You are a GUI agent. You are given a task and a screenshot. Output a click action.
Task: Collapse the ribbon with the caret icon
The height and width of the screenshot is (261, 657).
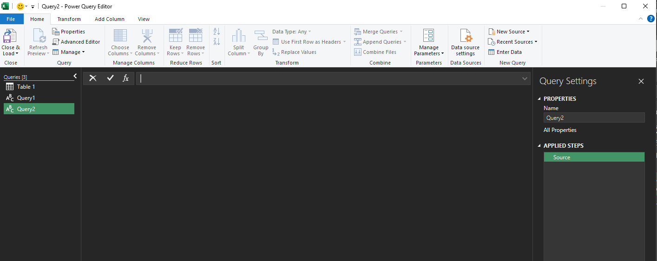click(641, 19)
